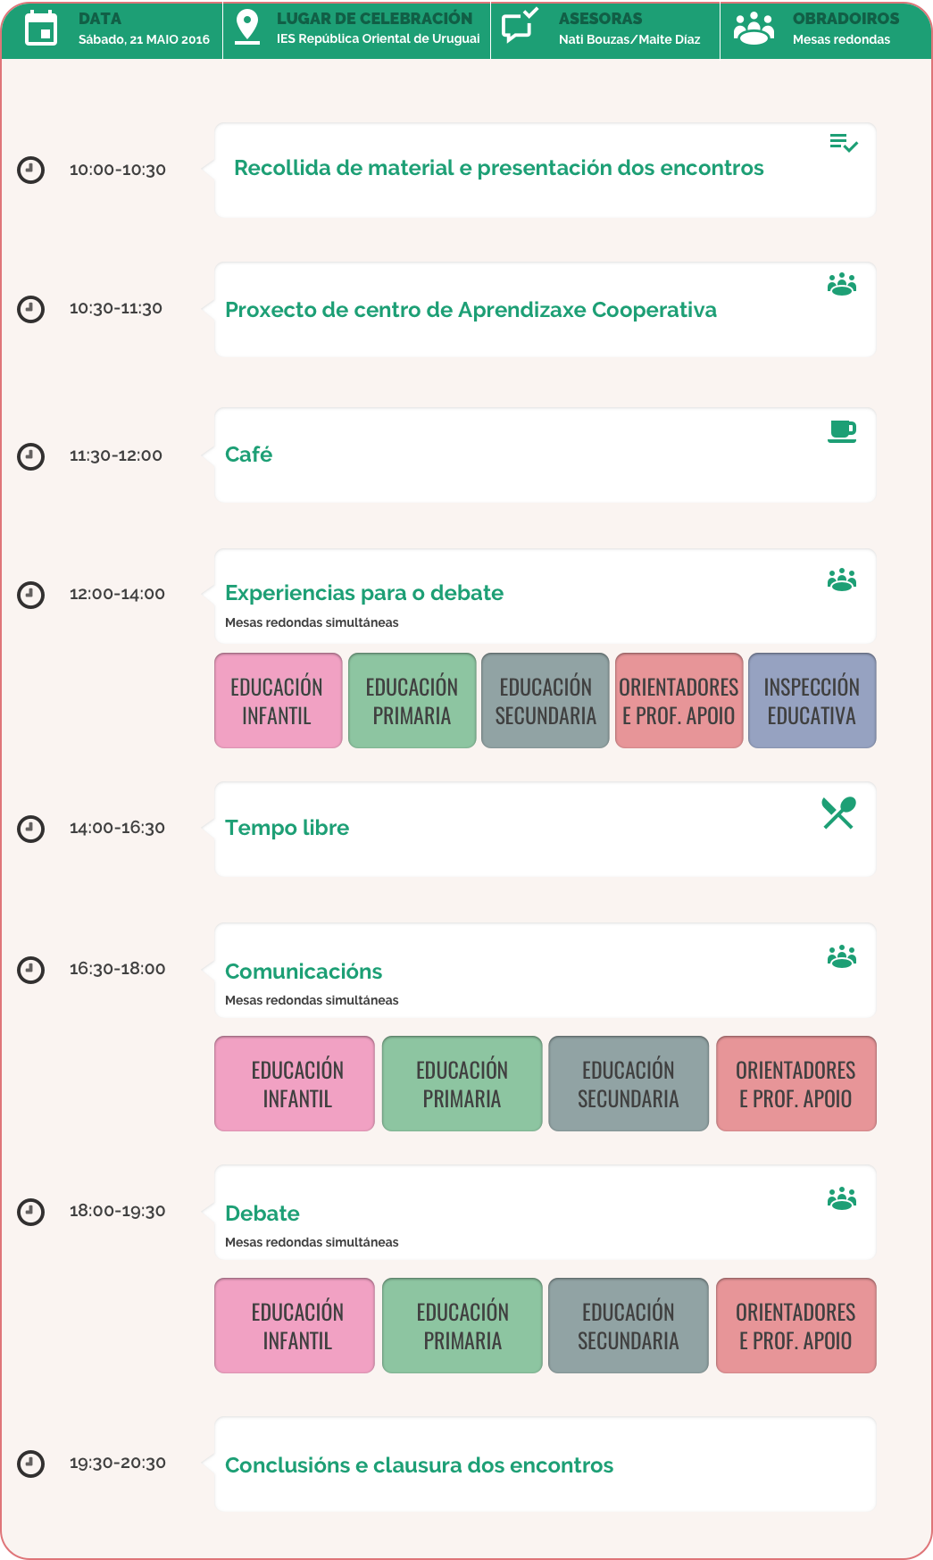933x1560 pixels.
Task: Click the OBRADOIROS header section
Action: pyautogui.click(x=826, y=29)
